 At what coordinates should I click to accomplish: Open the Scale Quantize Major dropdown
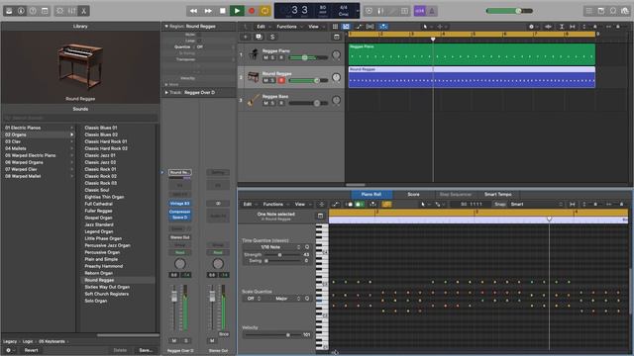[286, 299]
